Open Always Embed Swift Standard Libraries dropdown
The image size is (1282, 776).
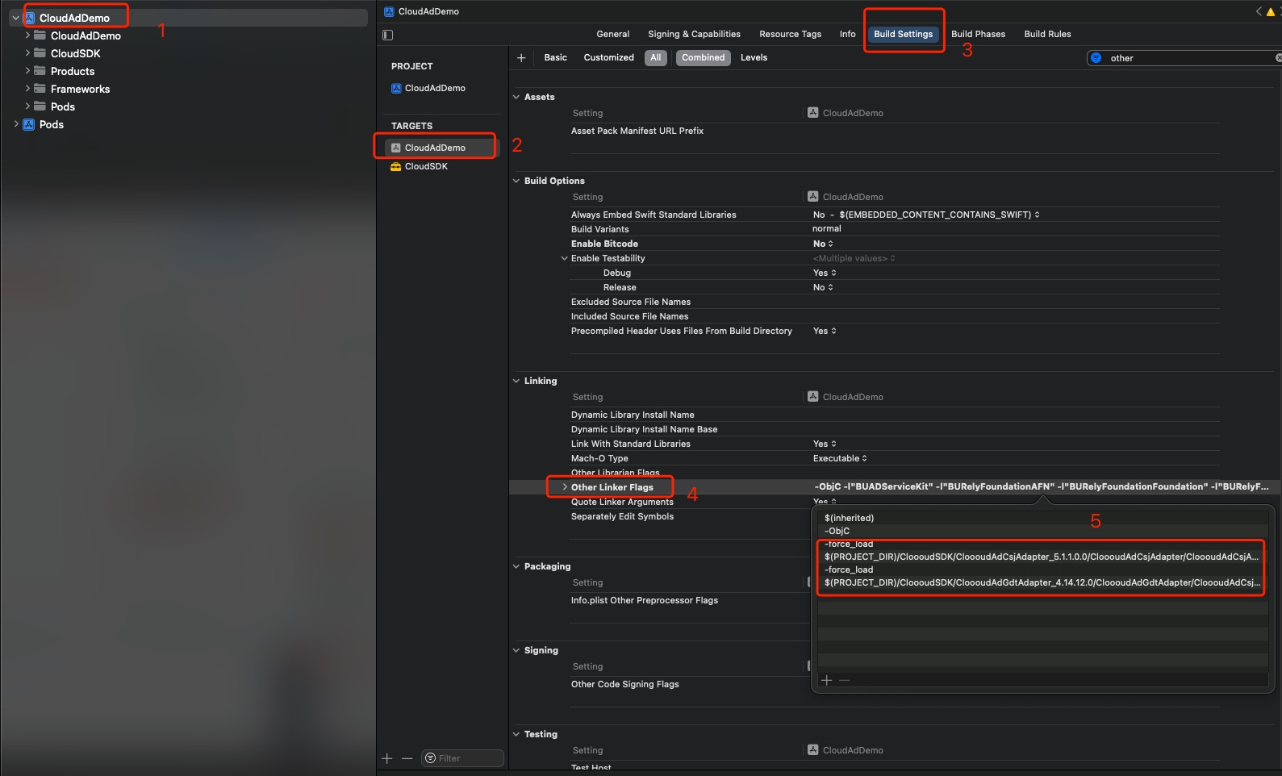point(926,215)
